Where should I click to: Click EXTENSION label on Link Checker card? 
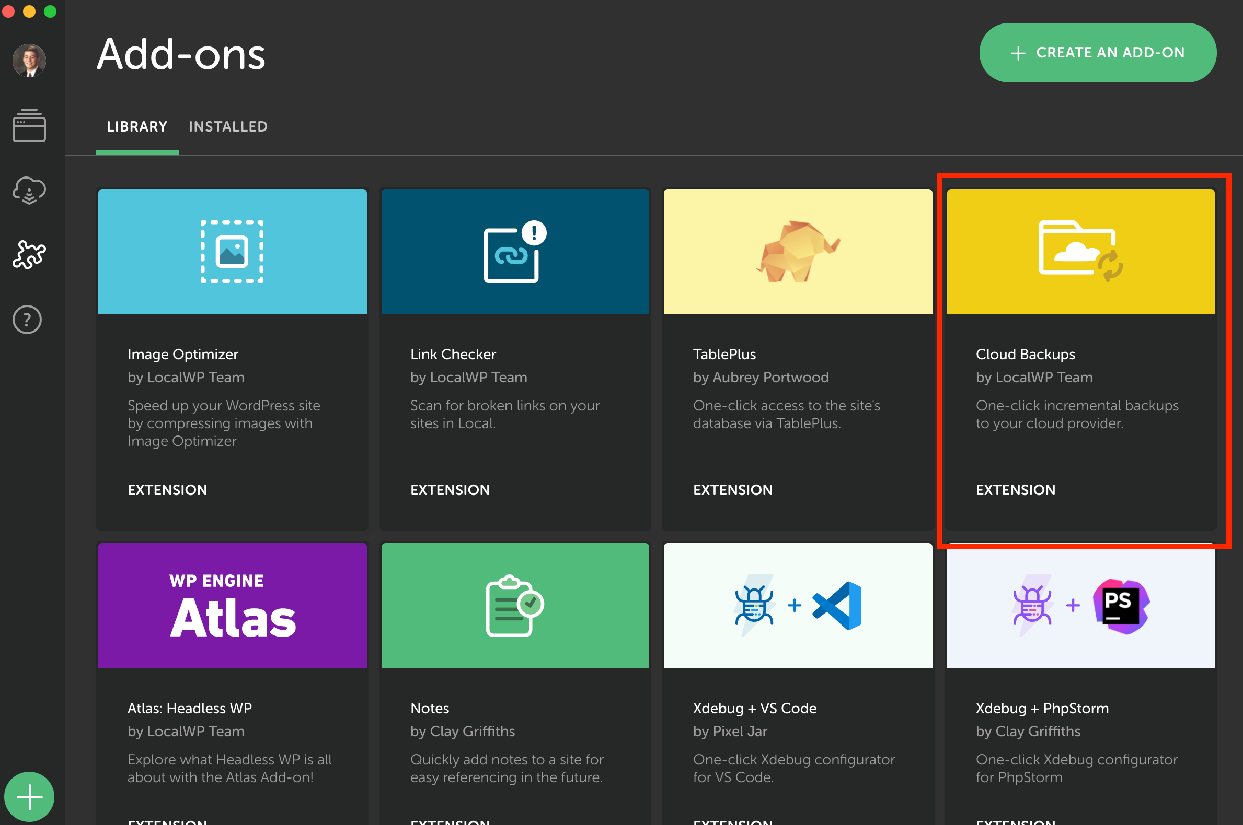tap(450, 490)
